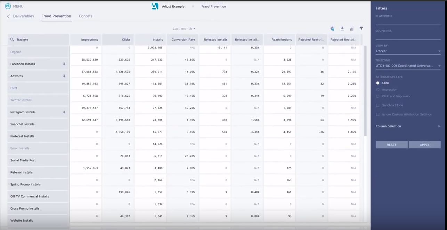Select the Fraud Prevention tab

pyautogui.click(x=56, y=16)
